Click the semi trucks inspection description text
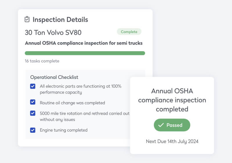The height and width of the screenshot is (163, 232). pos(84,43)
